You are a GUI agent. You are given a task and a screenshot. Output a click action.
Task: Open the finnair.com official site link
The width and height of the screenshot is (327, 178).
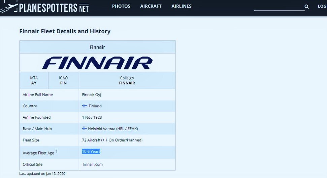93,164
